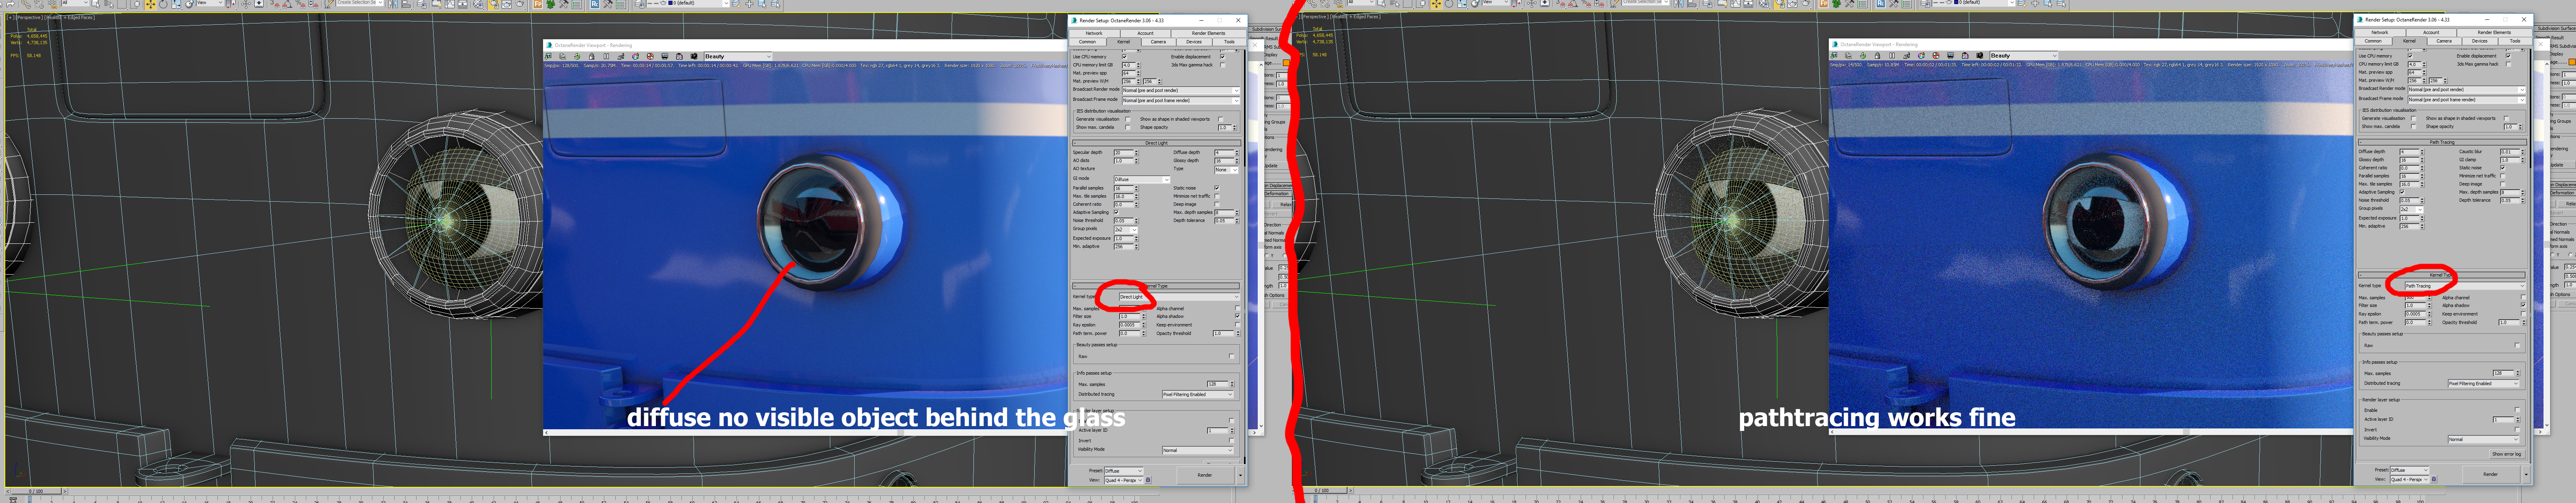Viewport: 2576px width, 503px height.
Task: Enable Keep environment in left Render Setup
Action: [1237, 324]
